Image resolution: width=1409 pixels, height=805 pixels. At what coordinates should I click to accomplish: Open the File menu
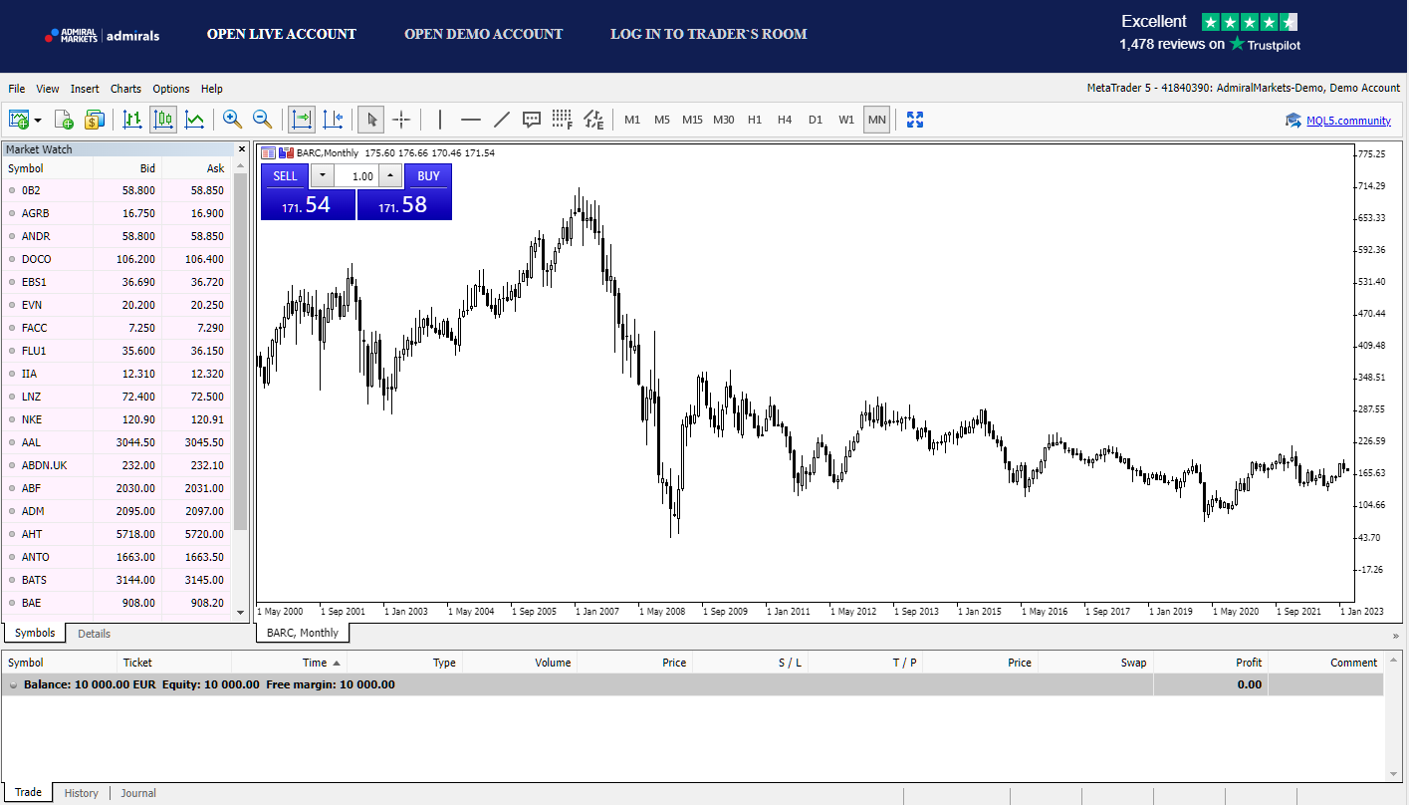(17, 89)
